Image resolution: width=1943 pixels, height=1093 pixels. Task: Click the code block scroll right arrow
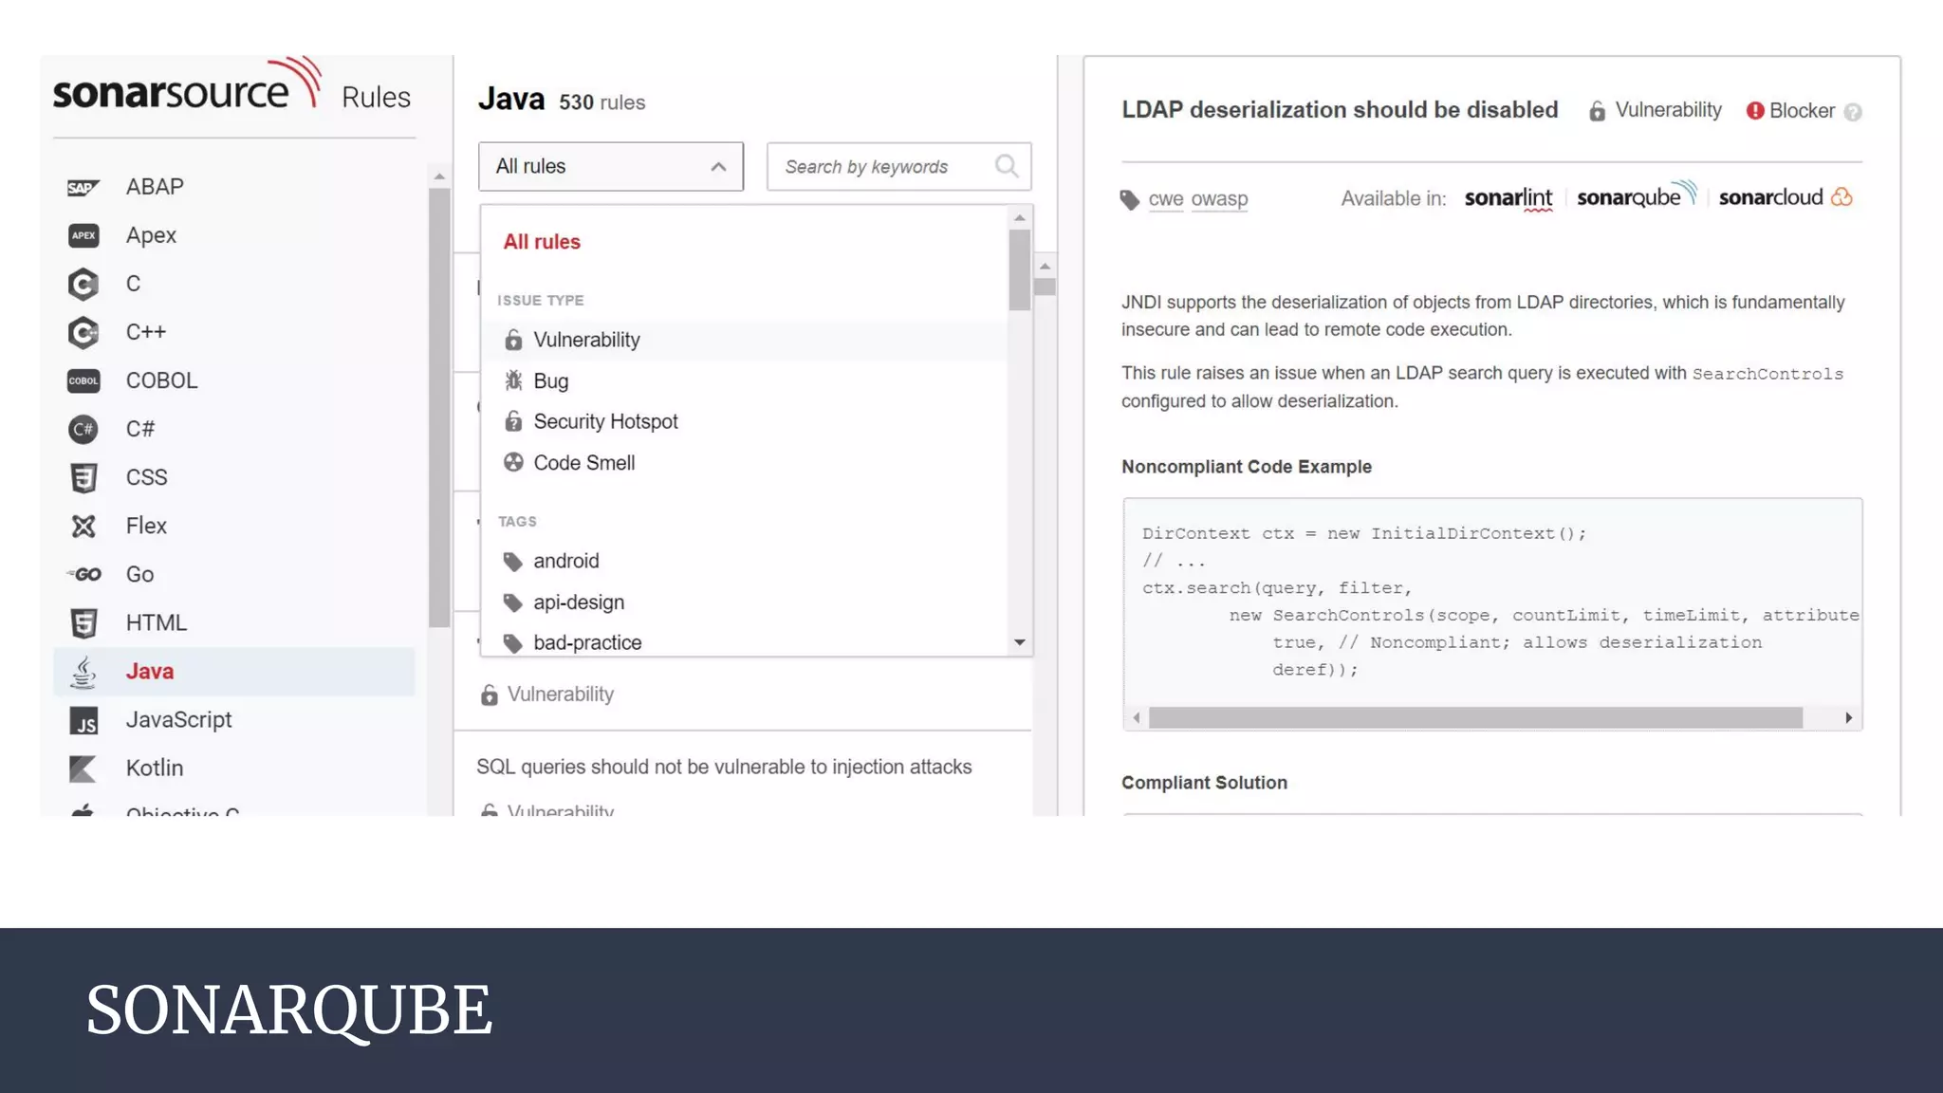tap(1848, 718)
